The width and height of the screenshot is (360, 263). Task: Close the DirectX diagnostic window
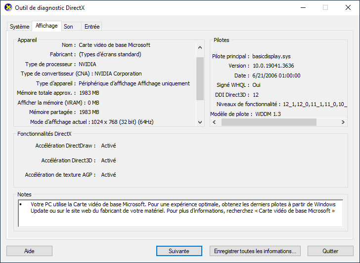tap(348, 7)
